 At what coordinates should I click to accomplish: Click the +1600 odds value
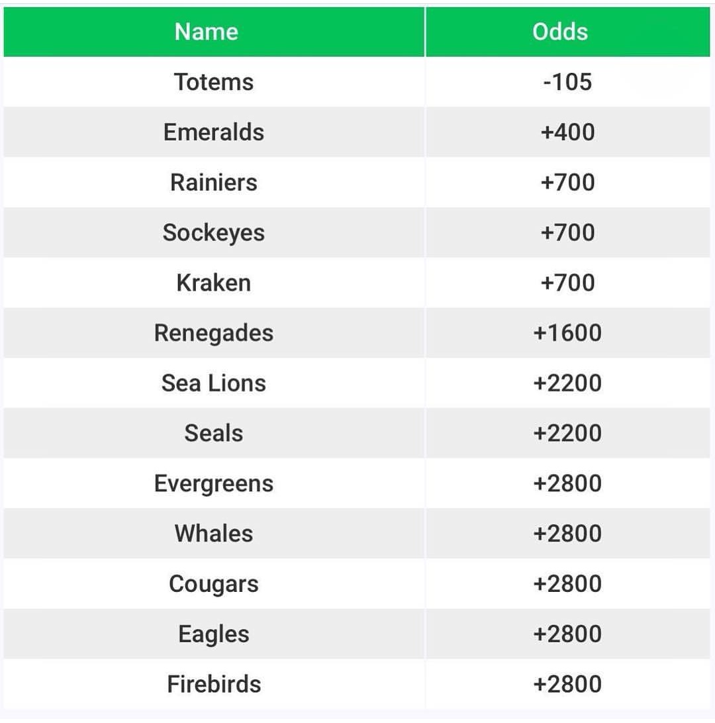pos(567,333)
